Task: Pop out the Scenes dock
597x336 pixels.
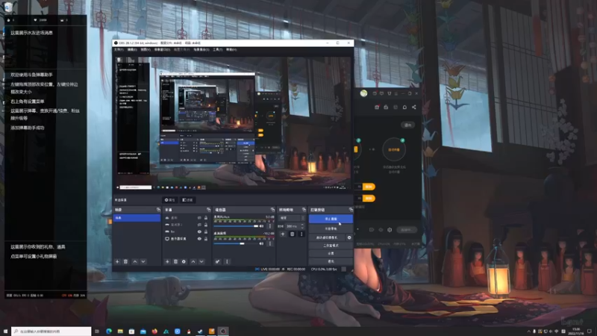Action: coord(158,210)
